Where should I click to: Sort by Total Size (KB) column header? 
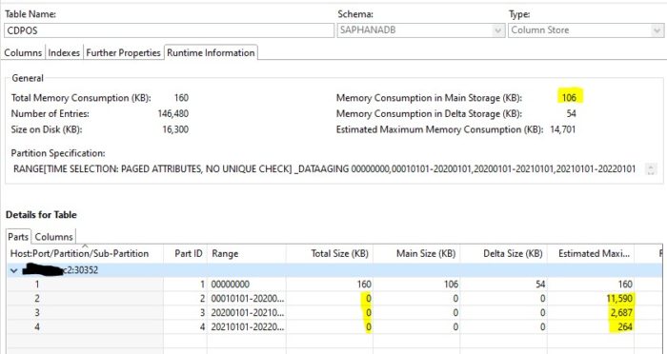pyautogui.click(x=330, y=254)
